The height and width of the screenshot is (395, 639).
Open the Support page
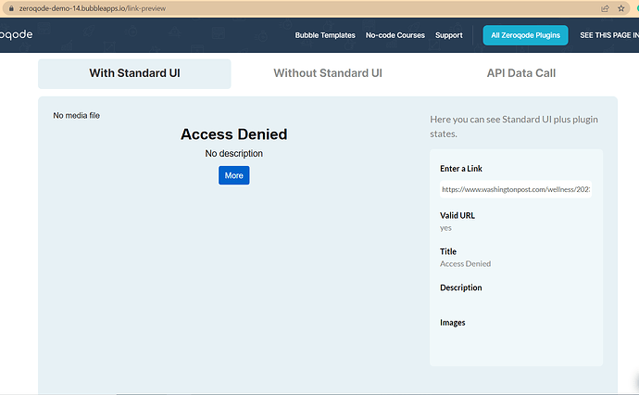pos(448,35)
